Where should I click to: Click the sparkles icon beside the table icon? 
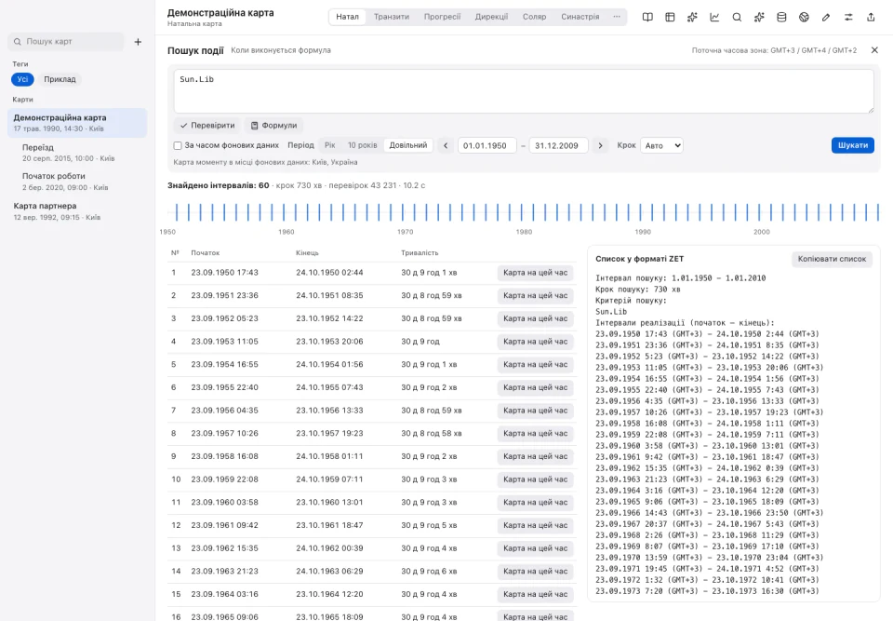point(692,17)
